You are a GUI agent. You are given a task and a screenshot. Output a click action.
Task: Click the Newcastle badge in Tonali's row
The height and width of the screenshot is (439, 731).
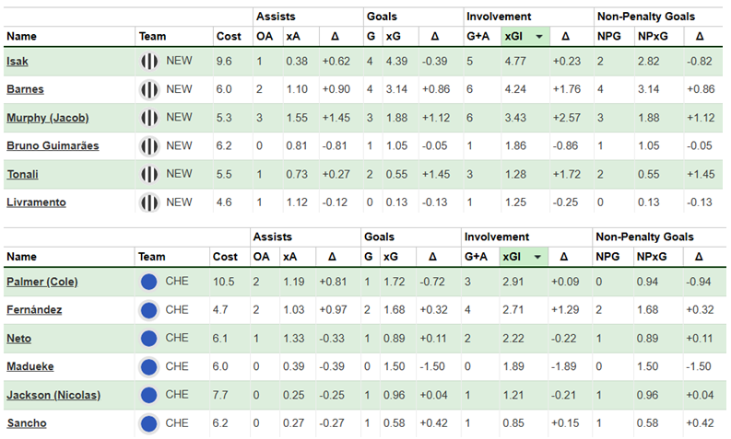(149, 173)
